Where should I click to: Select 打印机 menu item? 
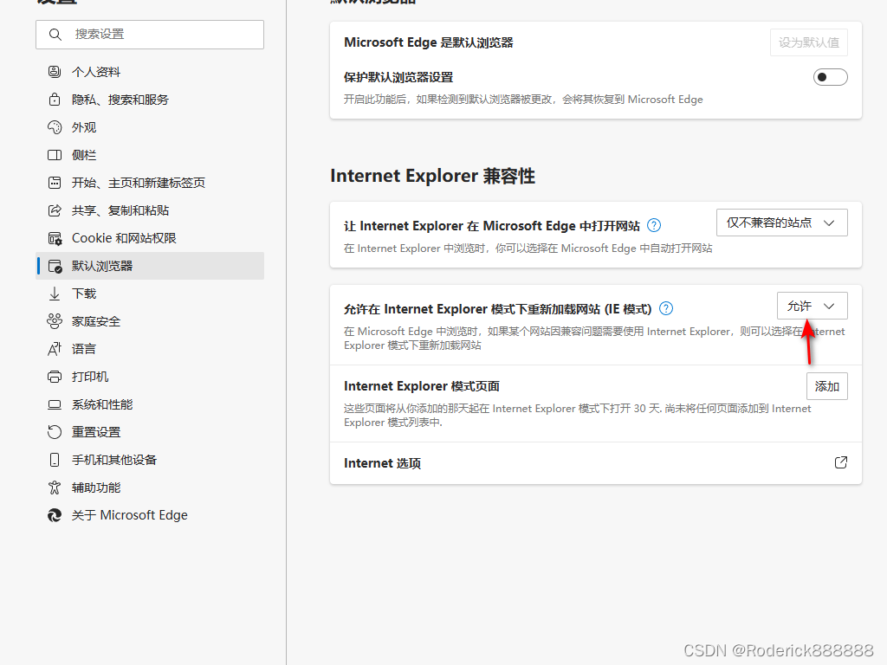[150, 377]
